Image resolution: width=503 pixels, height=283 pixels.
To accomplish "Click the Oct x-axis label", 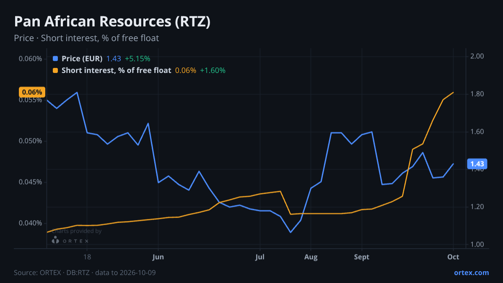I will [454, 257].
